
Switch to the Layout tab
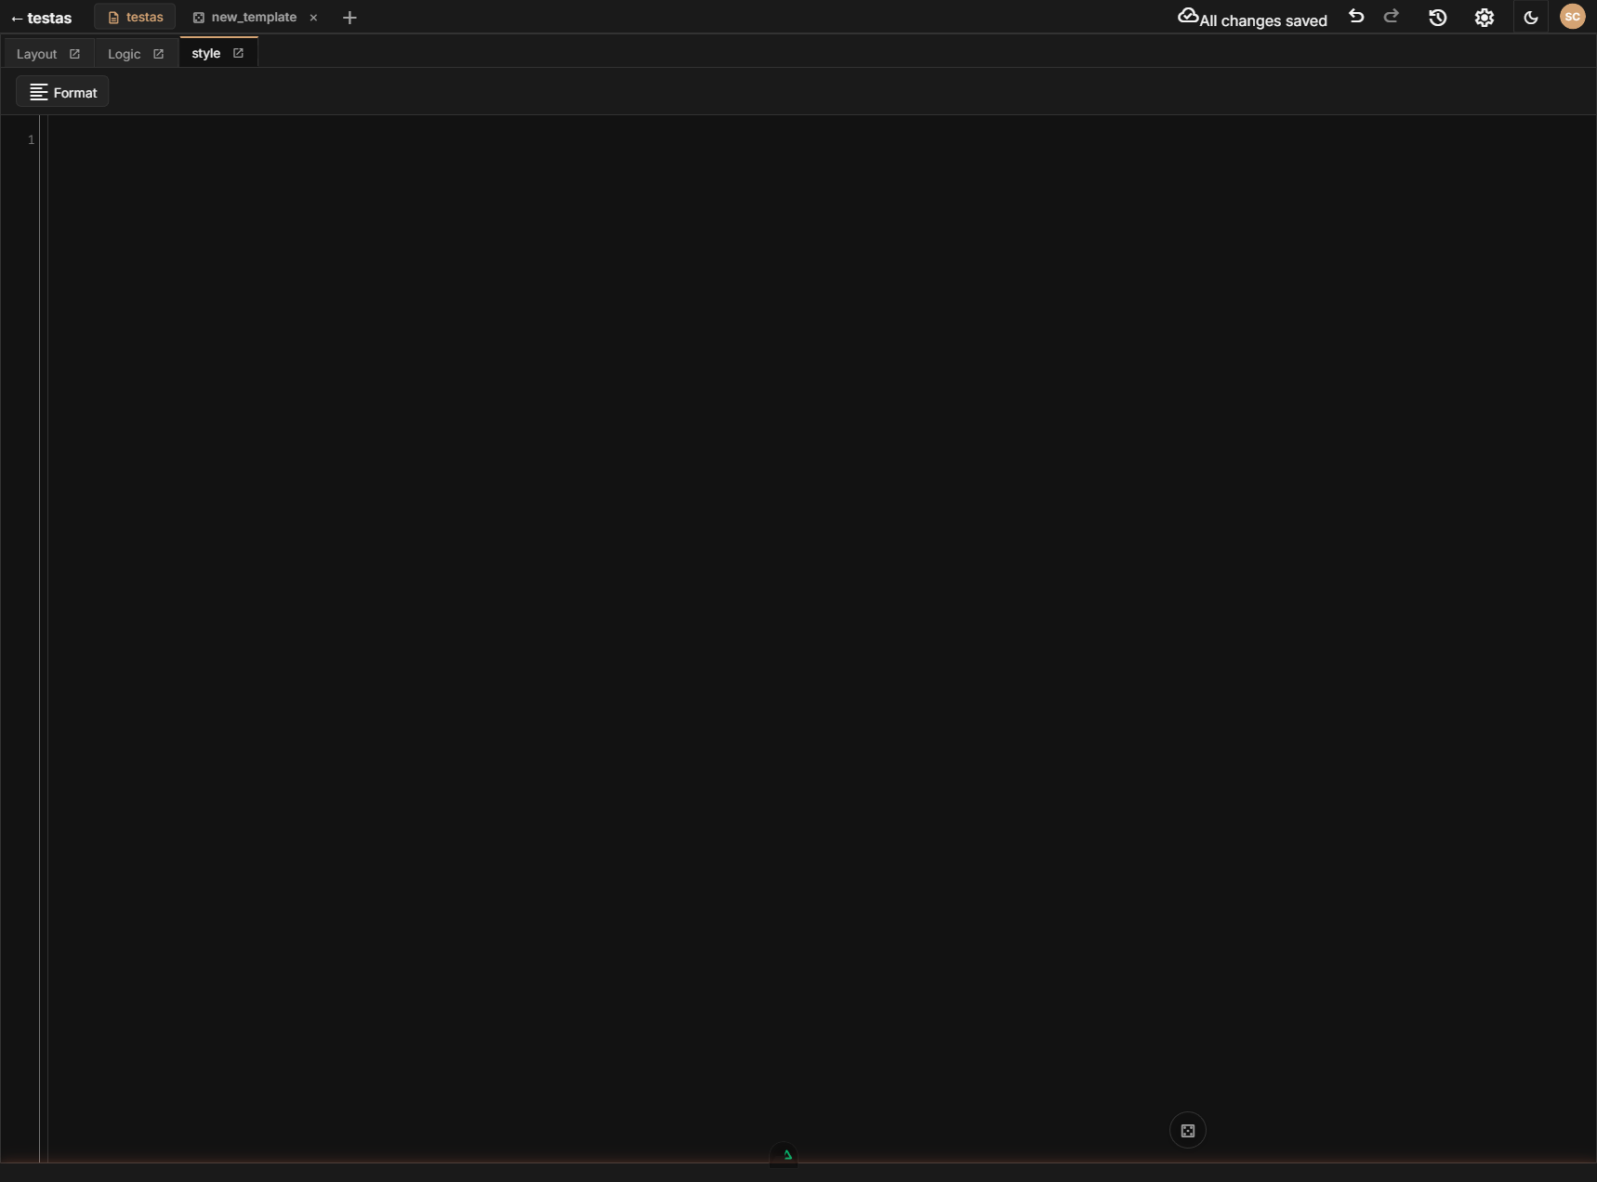pyautogui.click(x=35, y=54)
